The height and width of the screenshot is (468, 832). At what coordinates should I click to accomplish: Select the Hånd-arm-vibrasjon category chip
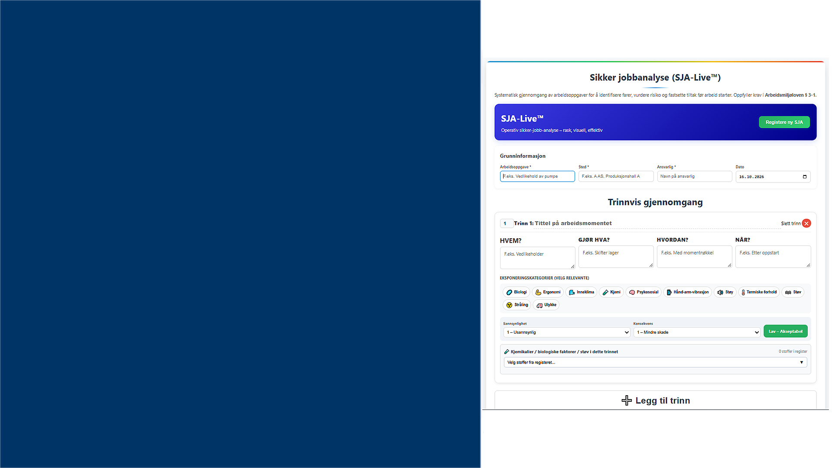point(687,292)
